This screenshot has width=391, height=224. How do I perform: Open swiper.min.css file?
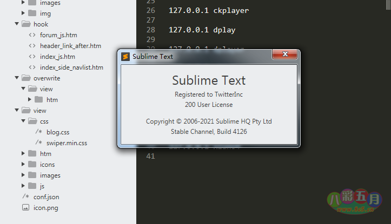[67, 143]
